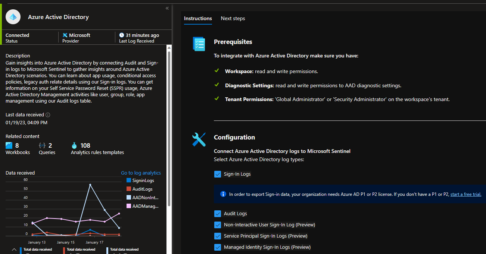Click the date 01/19/23, 04:09 PM
Image resolution: width=486 pixels, height=254 pixels.
27,123
